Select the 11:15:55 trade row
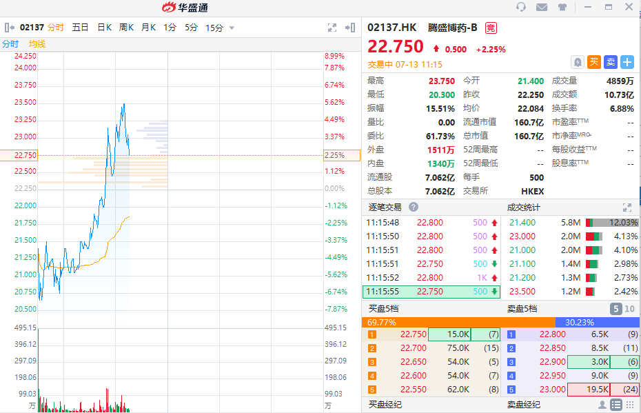Viewport: 641px width, 413px height. [x=431, y=292]
